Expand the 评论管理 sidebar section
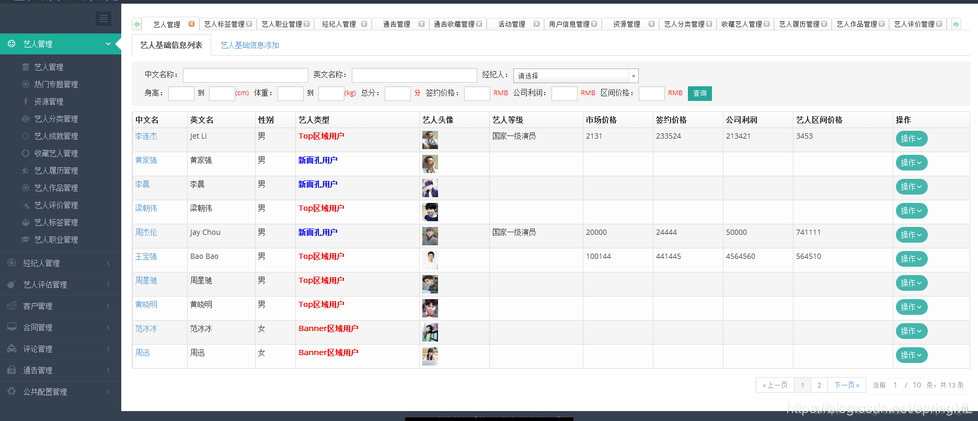 click(108, 349)
